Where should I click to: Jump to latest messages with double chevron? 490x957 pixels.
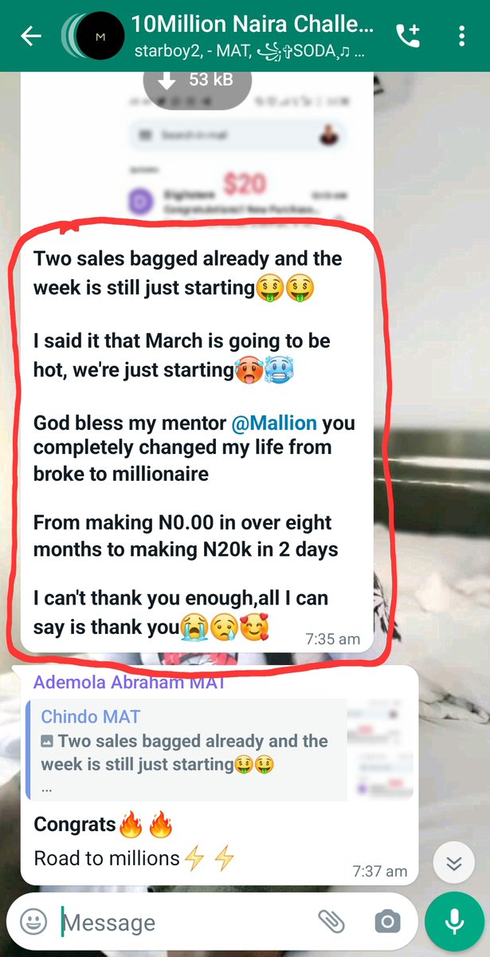click(x=454, y=863)
